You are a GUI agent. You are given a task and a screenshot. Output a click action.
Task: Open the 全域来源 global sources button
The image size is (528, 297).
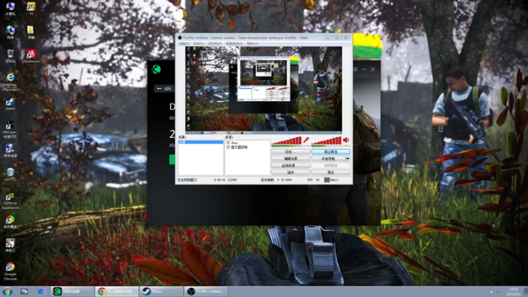click(x=290, y=166)
